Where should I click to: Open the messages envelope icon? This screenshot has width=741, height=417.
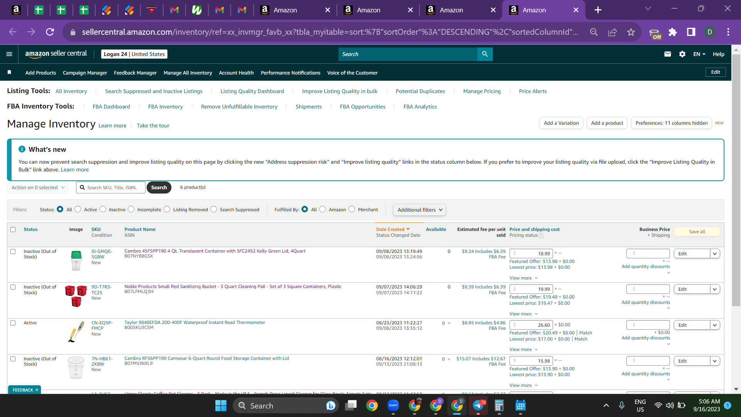pos(668,54)
